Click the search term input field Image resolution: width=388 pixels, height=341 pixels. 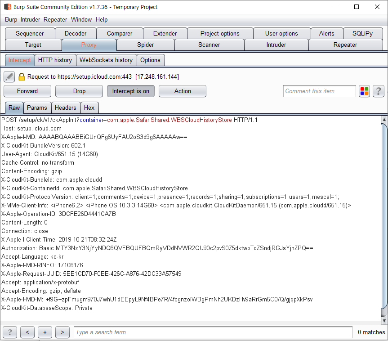point(213,332)
